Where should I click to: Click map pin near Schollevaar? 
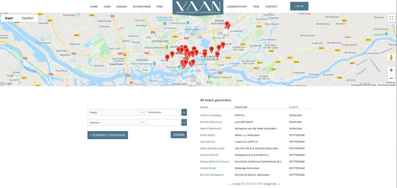click(x=227, y=25)
